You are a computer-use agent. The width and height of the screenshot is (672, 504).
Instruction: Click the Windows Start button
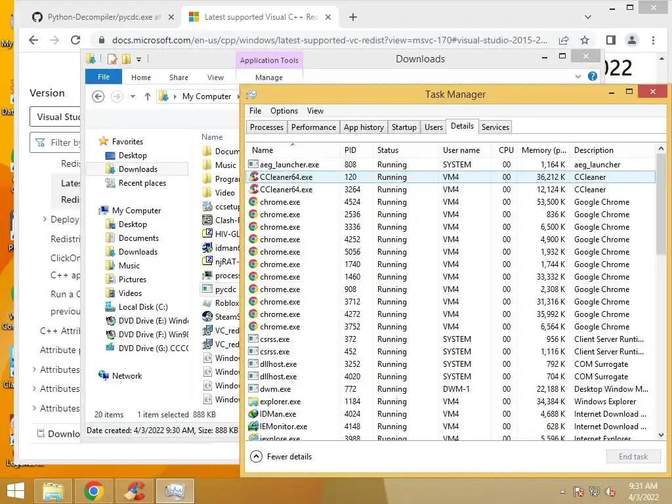pyautogui.click(x=16, y=491)
